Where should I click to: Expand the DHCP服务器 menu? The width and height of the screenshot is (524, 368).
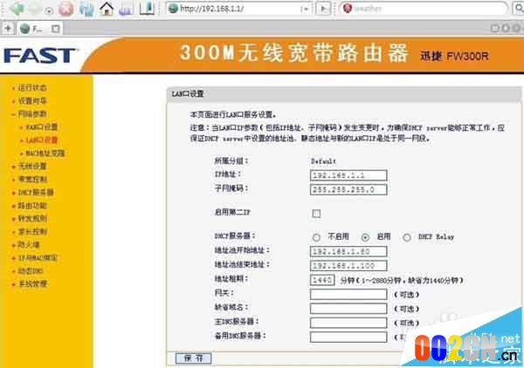36,193
